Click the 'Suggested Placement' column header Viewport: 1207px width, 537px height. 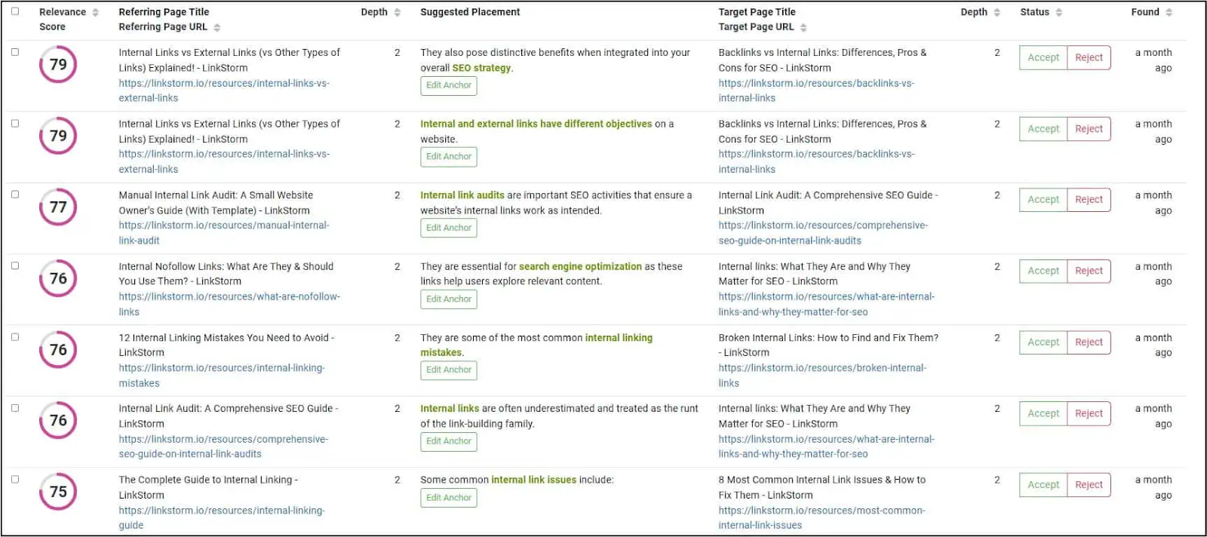tap(470, 12)
